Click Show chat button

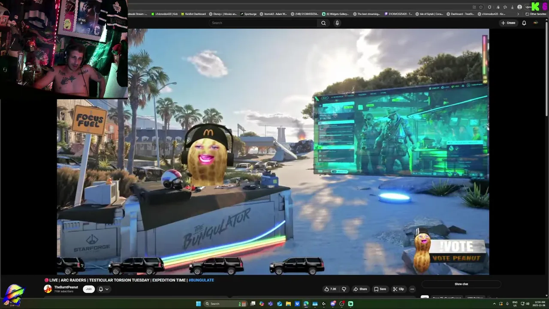pos(461,284)
